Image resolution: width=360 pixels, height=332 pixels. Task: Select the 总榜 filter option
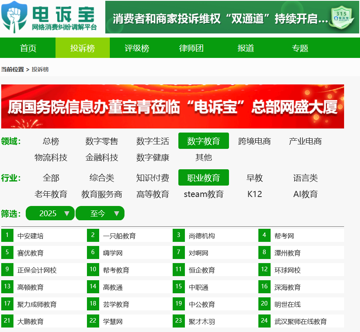click(51, 141)
